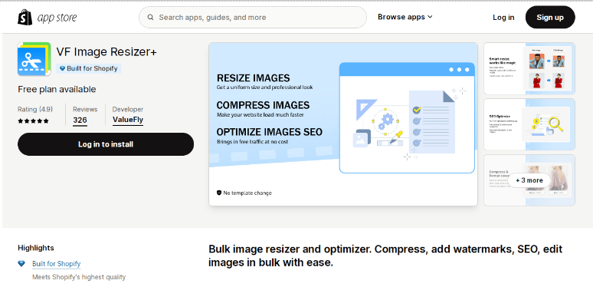Image resolution: width=593 pixels, height=287 pixels.
Task: Focus the Search apps, guides, and more field
Action: tap(253, 18)
